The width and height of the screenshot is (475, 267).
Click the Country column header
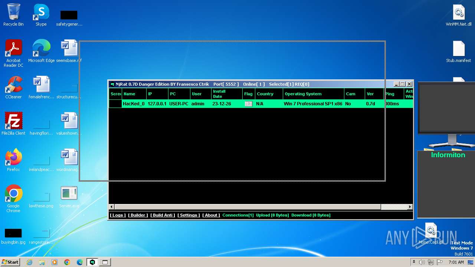tap(269, 94)
